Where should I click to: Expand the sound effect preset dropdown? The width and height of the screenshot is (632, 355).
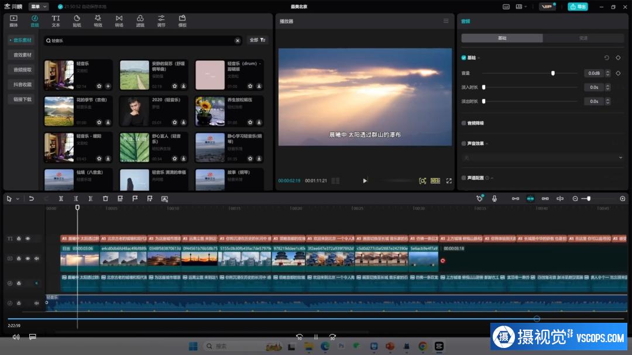621,157
